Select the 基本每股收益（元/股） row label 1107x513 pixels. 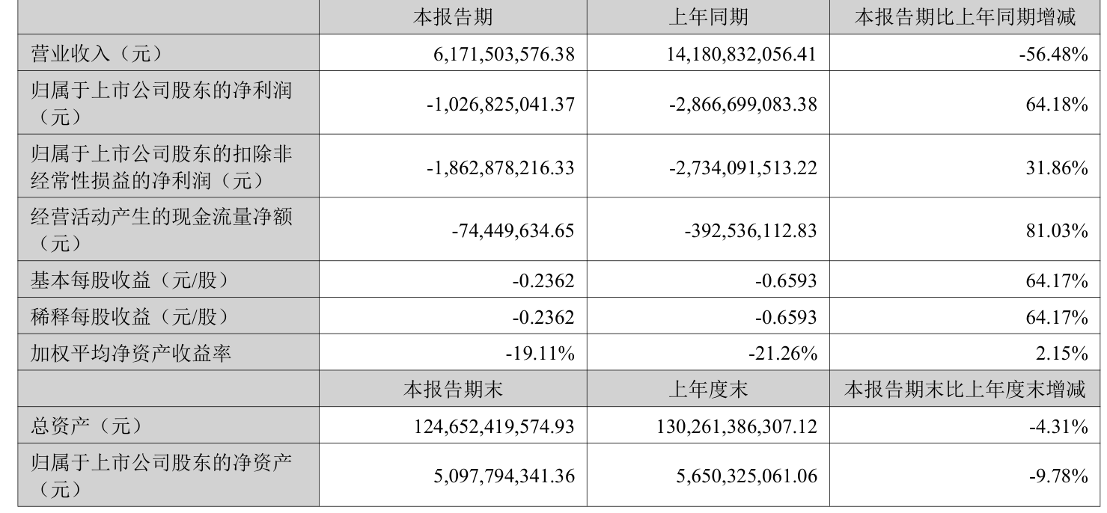point(128,281)
